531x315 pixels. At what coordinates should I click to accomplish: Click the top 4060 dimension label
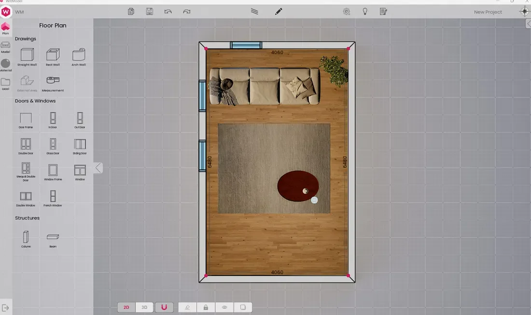coord(277,53)
